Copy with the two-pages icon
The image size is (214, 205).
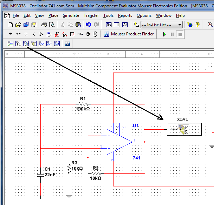70,25
